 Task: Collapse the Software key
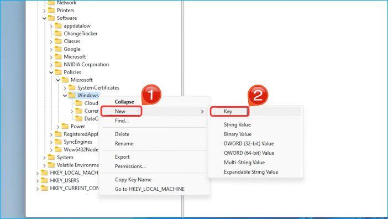click(44, 18)
